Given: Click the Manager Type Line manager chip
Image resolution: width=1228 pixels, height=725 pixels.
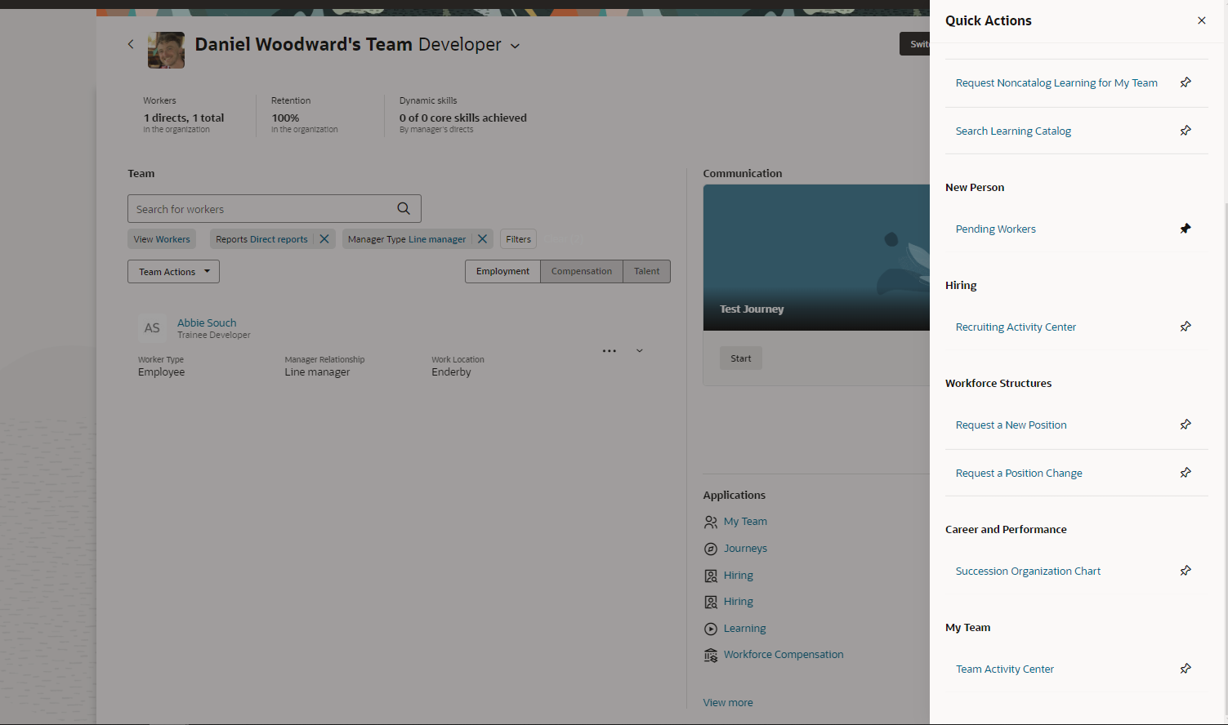Looking at the screenshot, I should click(407, 239).
